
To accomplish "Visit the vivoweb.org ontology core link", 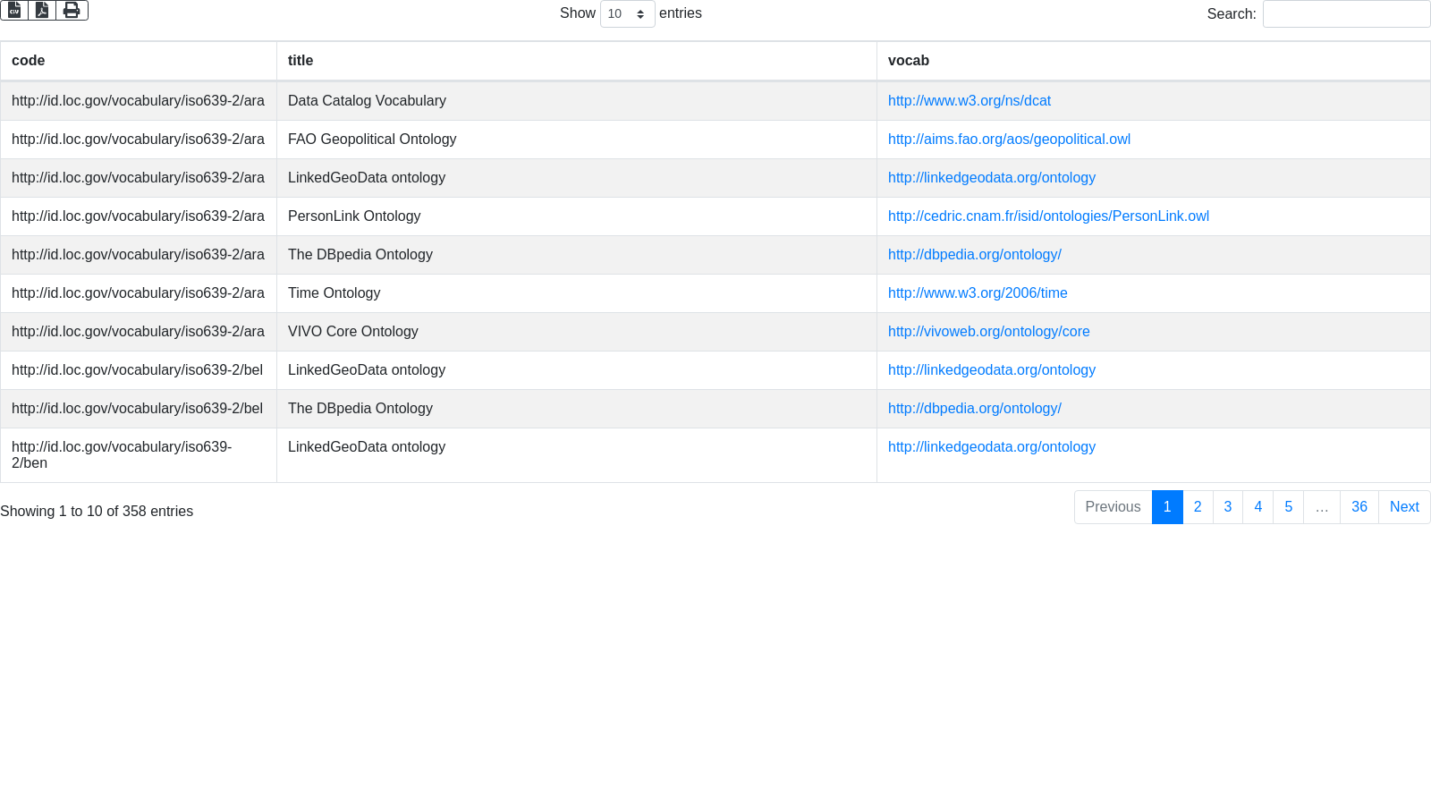I will (x=988, y=332).
